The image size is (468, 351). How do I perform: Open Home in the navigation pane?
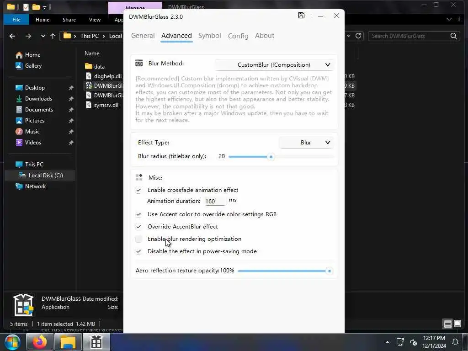(32, 55)
